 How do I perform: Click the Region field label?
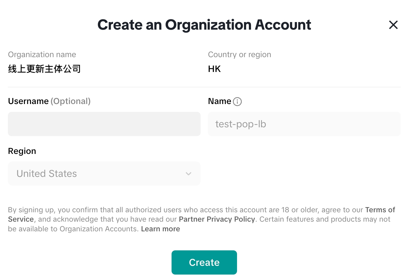(22, 151)
